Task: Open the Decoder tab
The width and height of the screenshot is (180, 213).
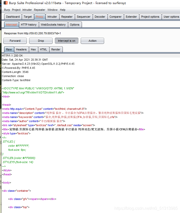Action: point(100,17)
